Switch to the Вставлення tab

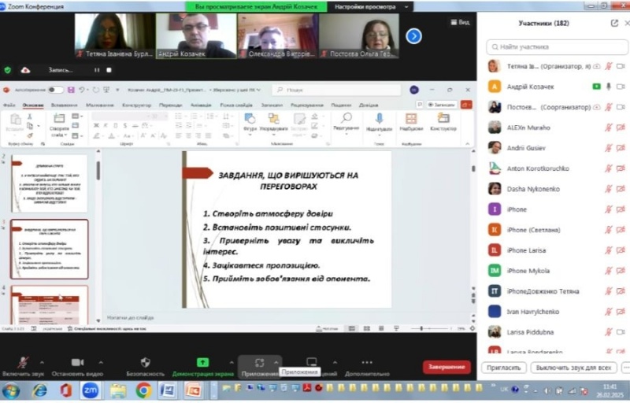(65, 105)
